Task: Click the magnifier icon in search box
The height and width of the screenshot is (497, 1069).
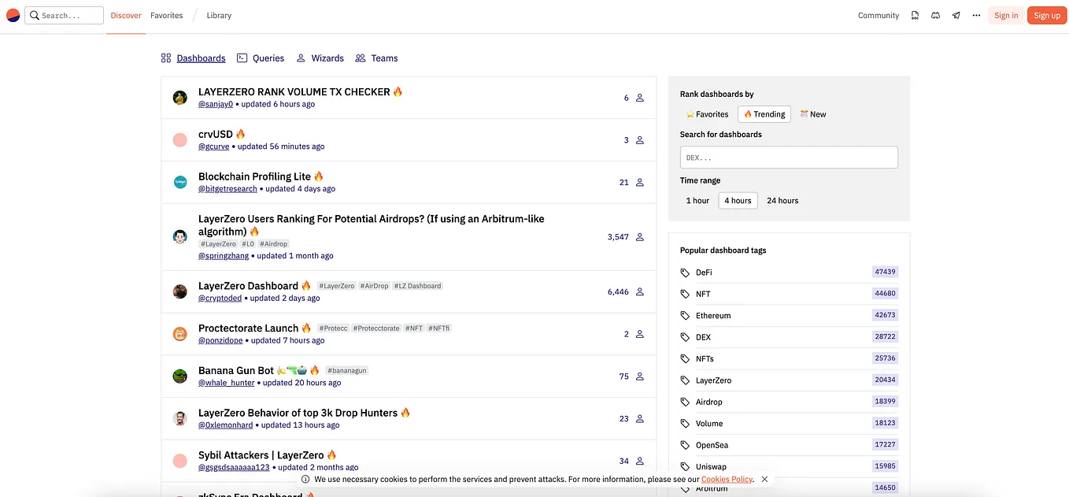Action: (x=35, y=15)
